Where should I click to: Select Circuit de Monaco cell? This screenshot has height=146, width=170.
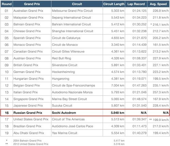click(x=77, y=45)
